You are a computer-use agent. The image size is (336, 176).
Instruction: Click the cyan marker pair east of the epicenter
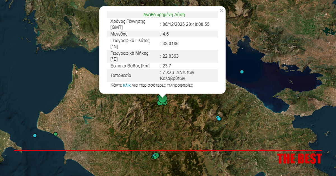coord(218,118)
